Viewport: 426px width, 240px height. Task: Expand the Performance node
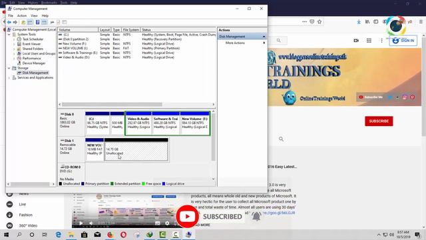(x=14, y=58)
